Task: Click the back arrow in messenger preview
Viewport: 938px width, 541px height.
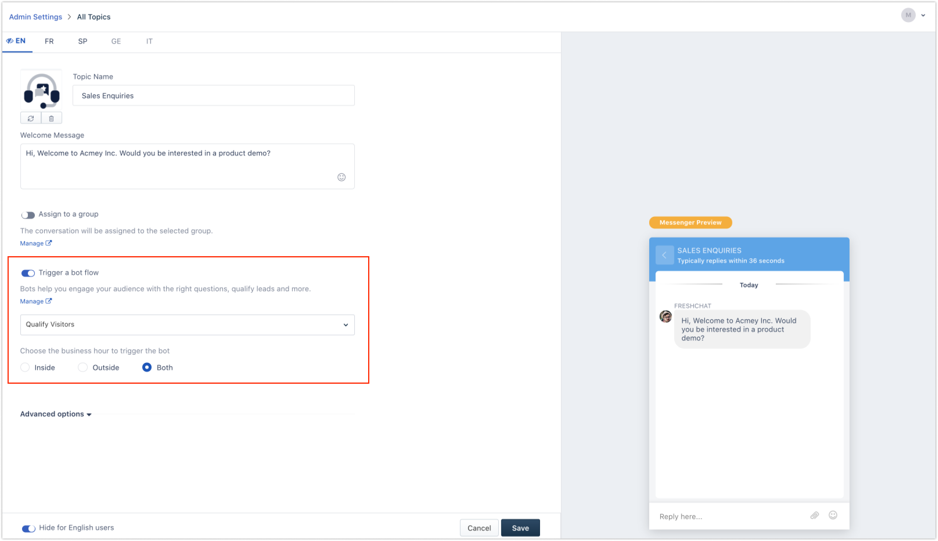Action: pos(664,255)
